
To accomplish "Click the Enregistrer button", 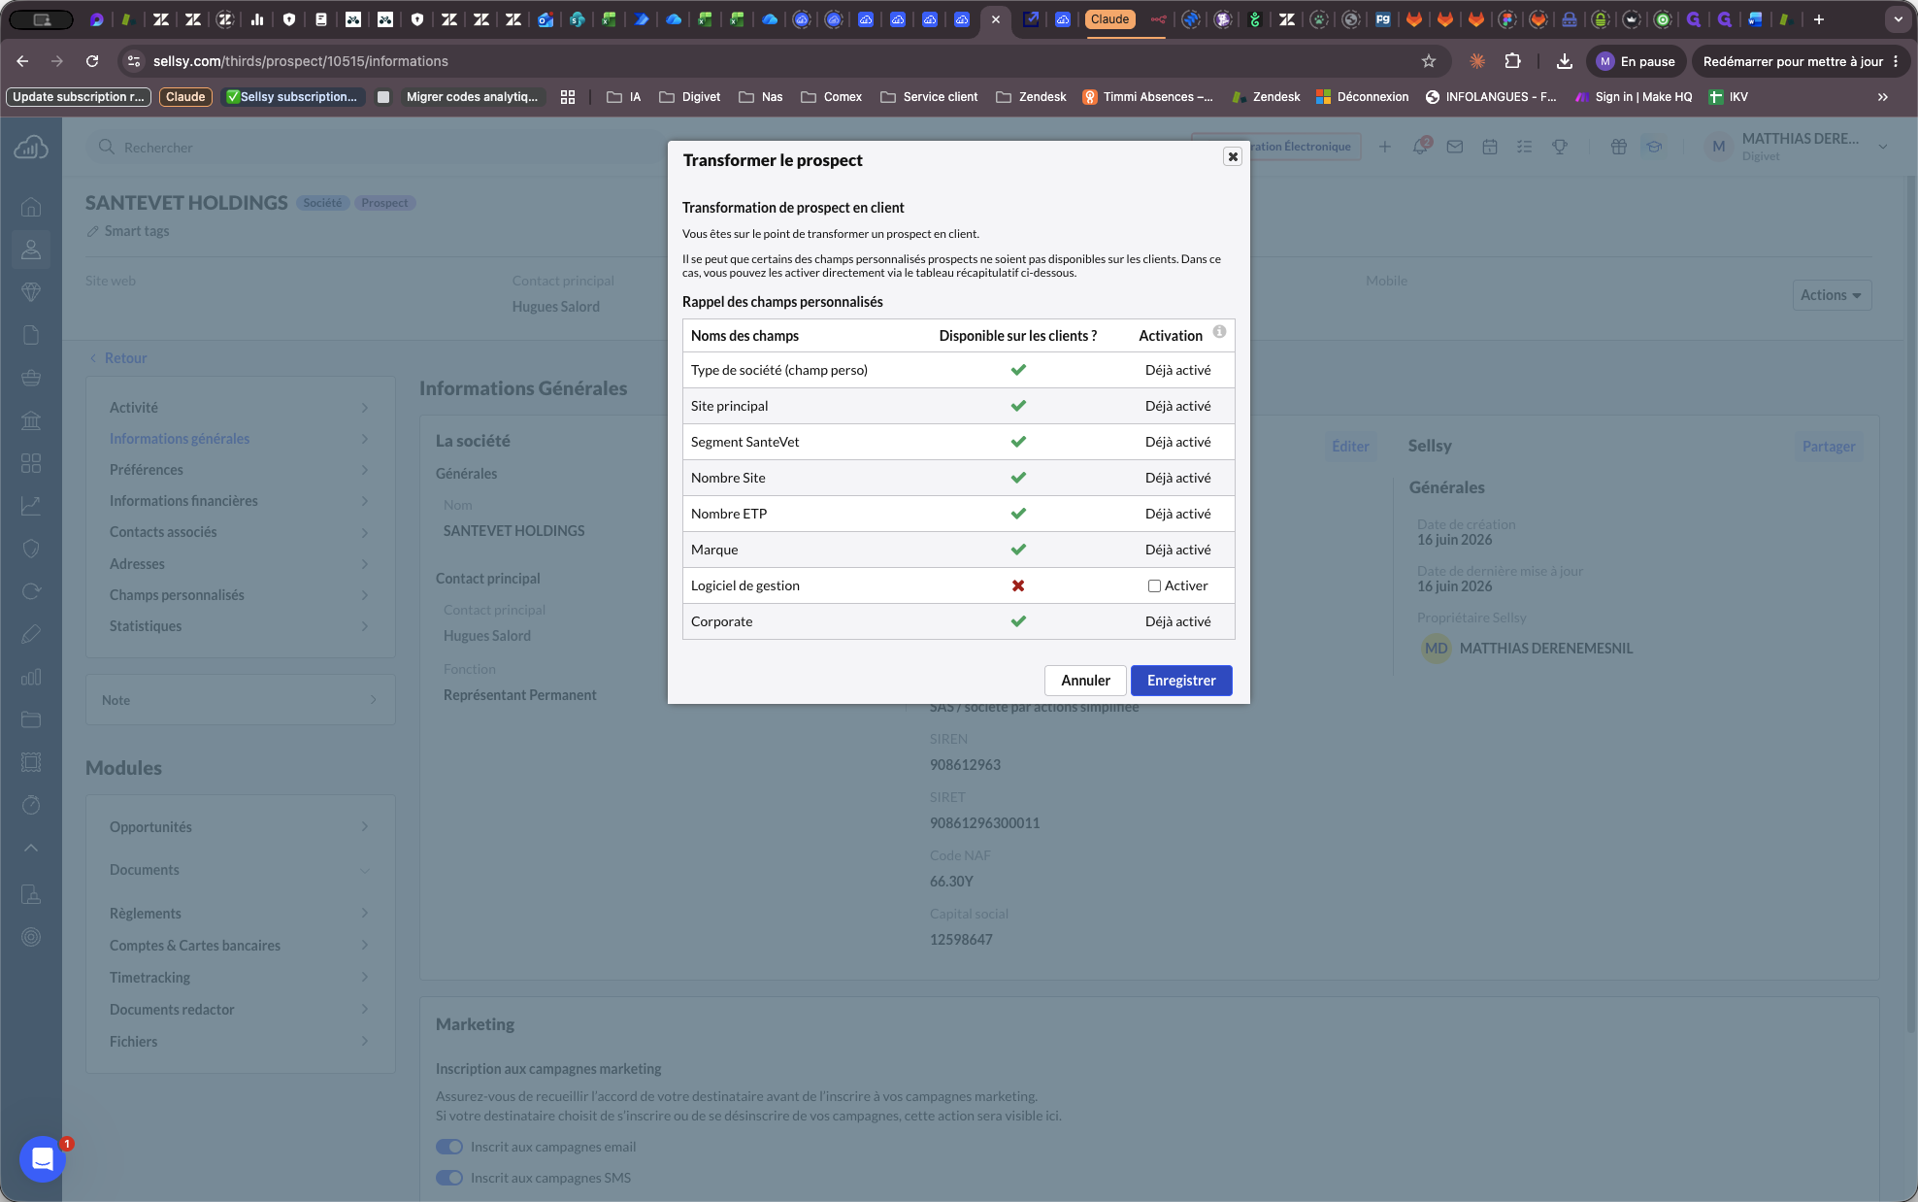I will point(1181,681).
